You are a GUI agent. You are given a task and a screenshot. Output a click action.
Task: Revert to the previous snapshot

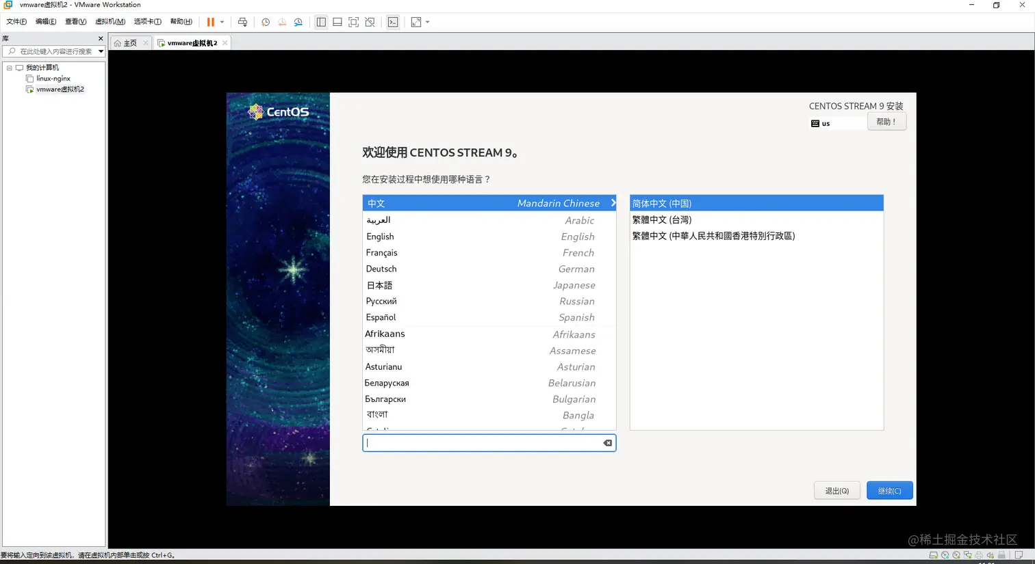[282, 22]
